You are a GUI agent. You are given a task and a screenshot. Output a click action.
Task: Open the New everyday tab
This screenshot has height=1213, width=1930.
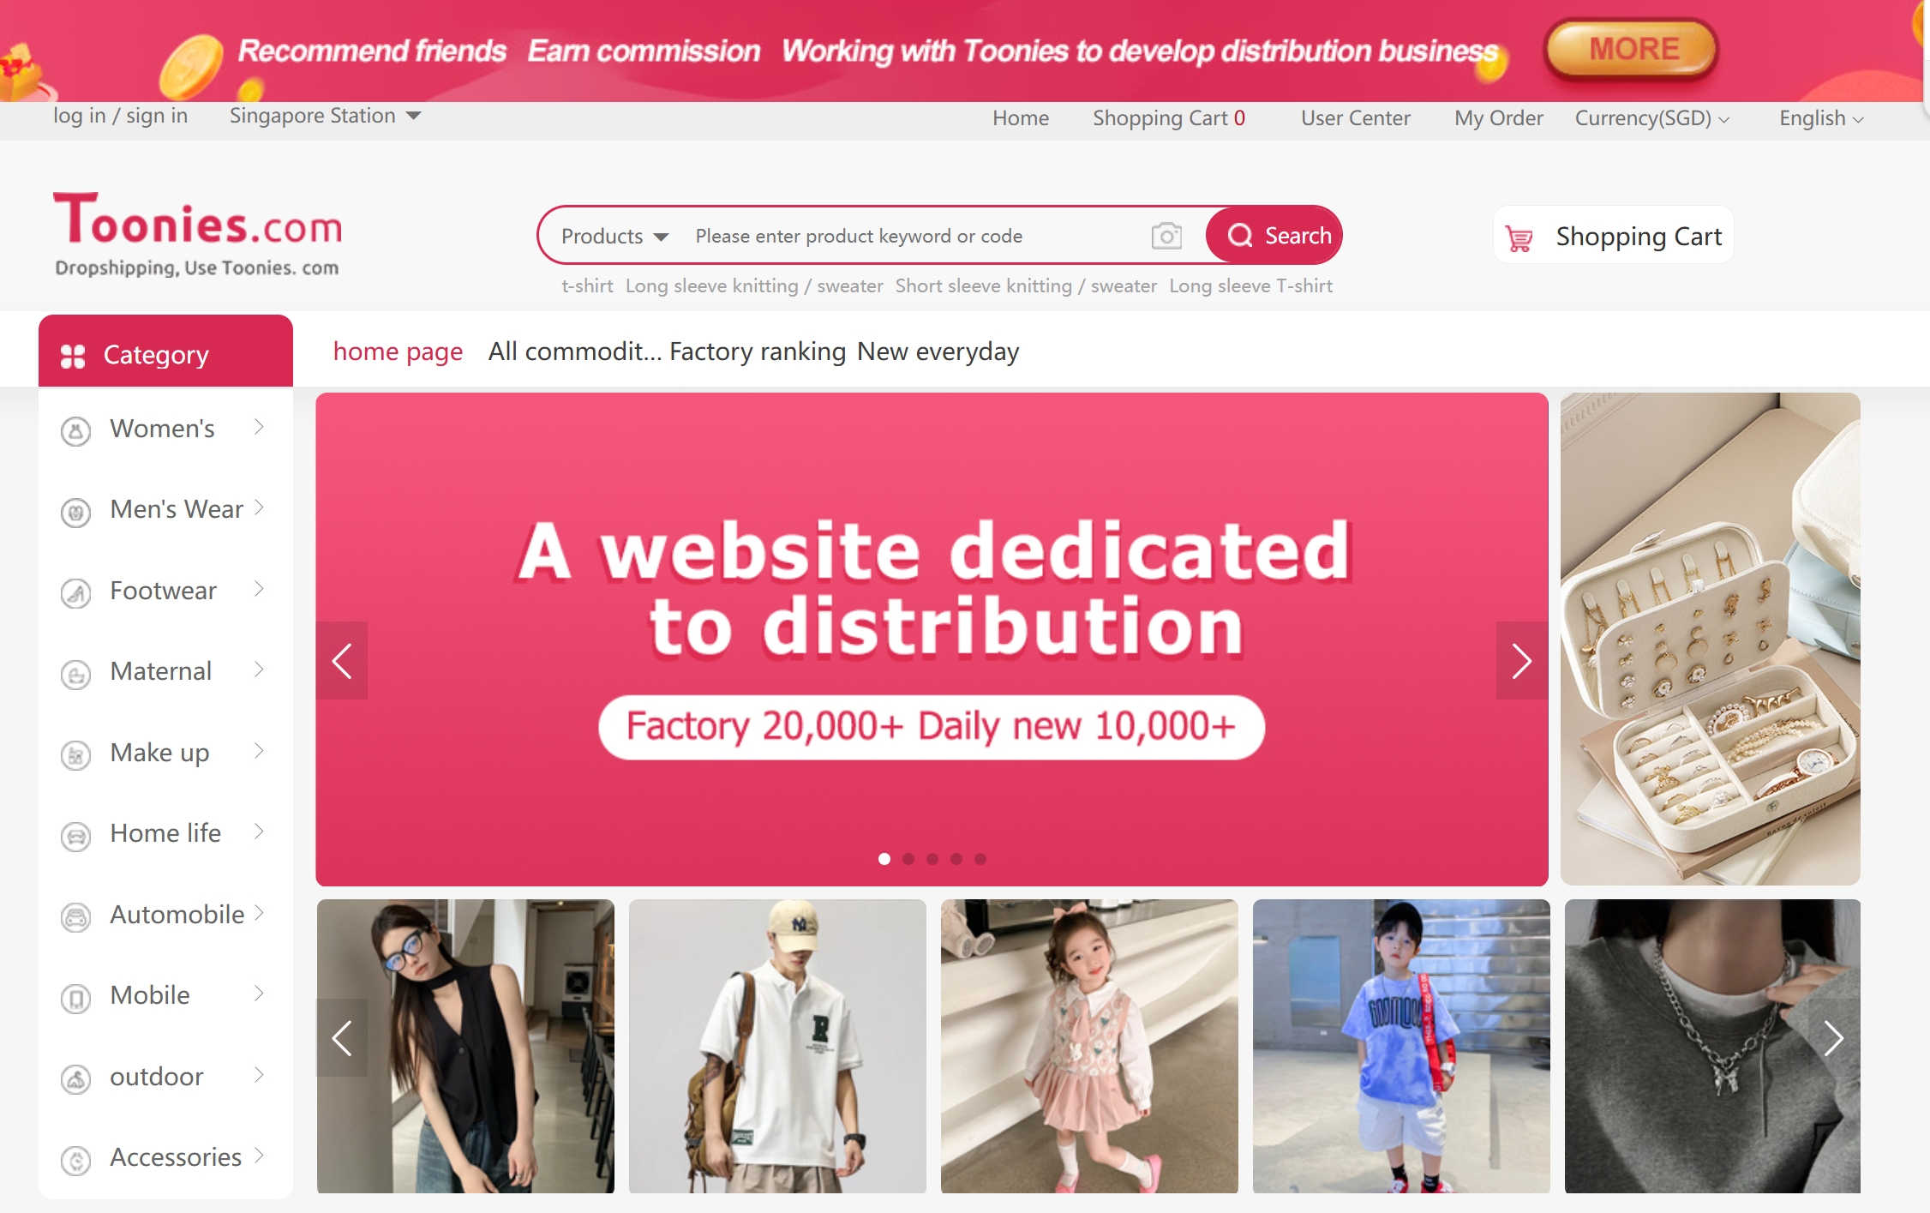(x=938, y=351)
